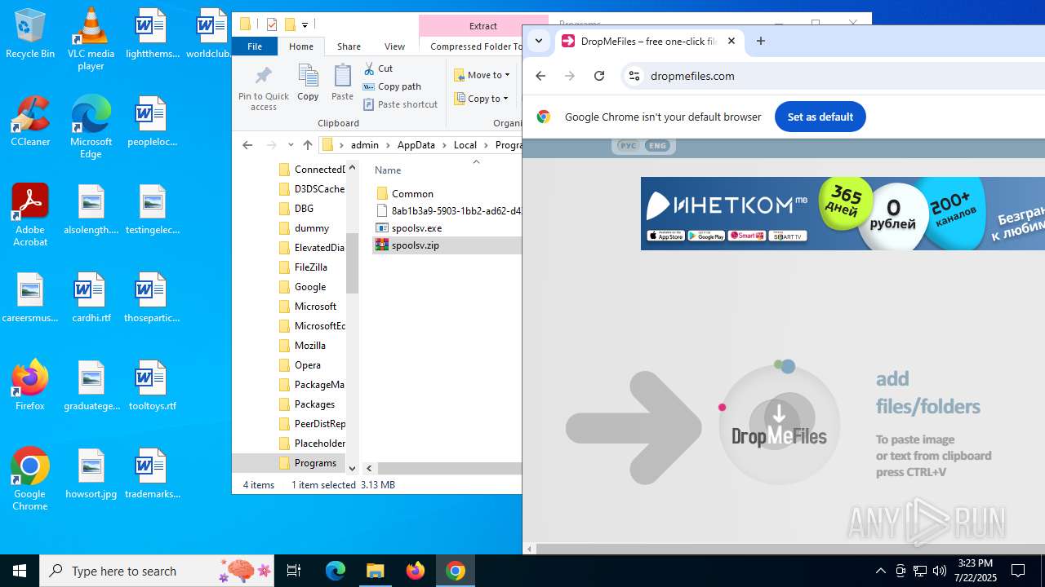Launch VLC media player shortcut
The width and height of the screenshot is (1045, 587).
91,39
